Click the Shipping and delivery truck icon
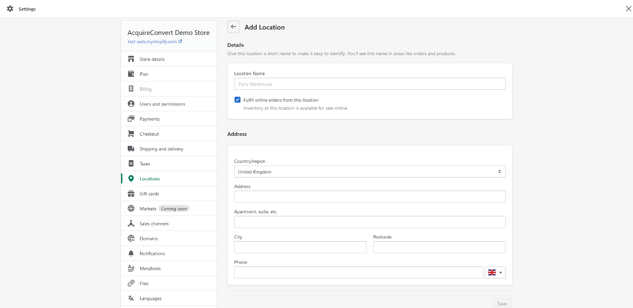The height and width of the screenshot is (308, 633). (131, 149)
